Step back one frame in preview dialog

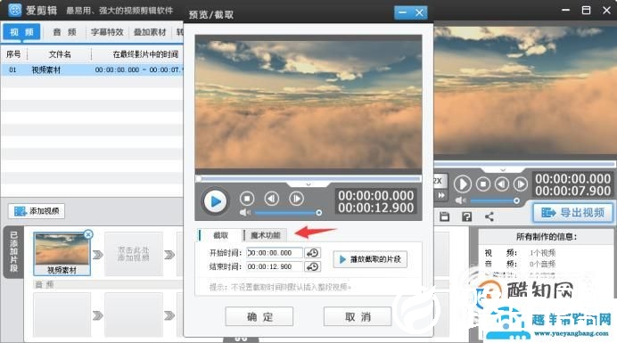click(x=272, y=199)
